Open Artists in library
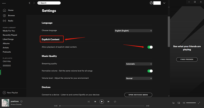The height and width of the screenshot is (108, 204). pyautogui.click(x=6, y=48)
